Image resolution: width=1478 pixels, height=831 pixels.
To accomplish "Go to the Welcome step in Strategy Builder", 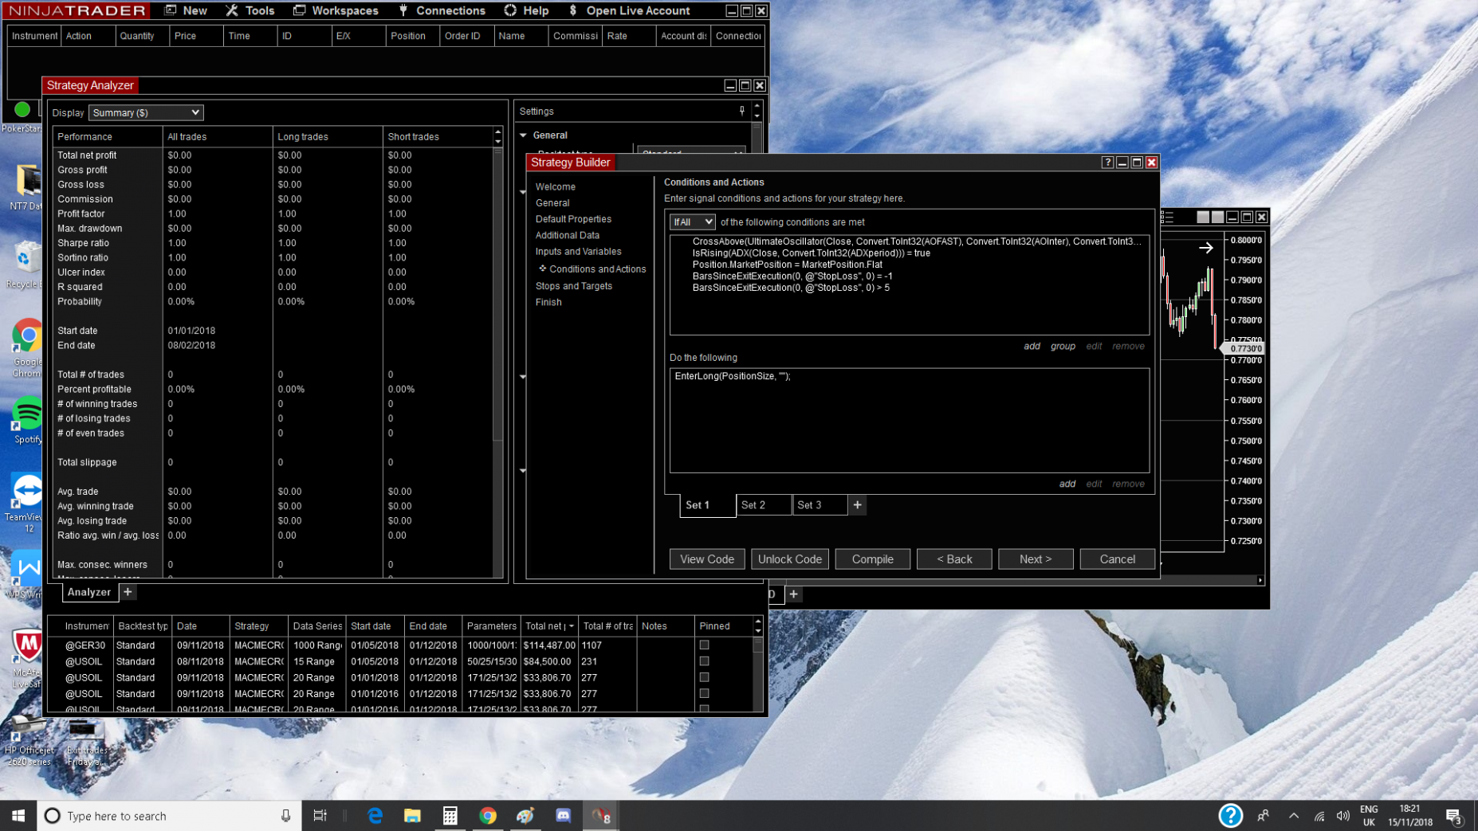I will 556,186.
